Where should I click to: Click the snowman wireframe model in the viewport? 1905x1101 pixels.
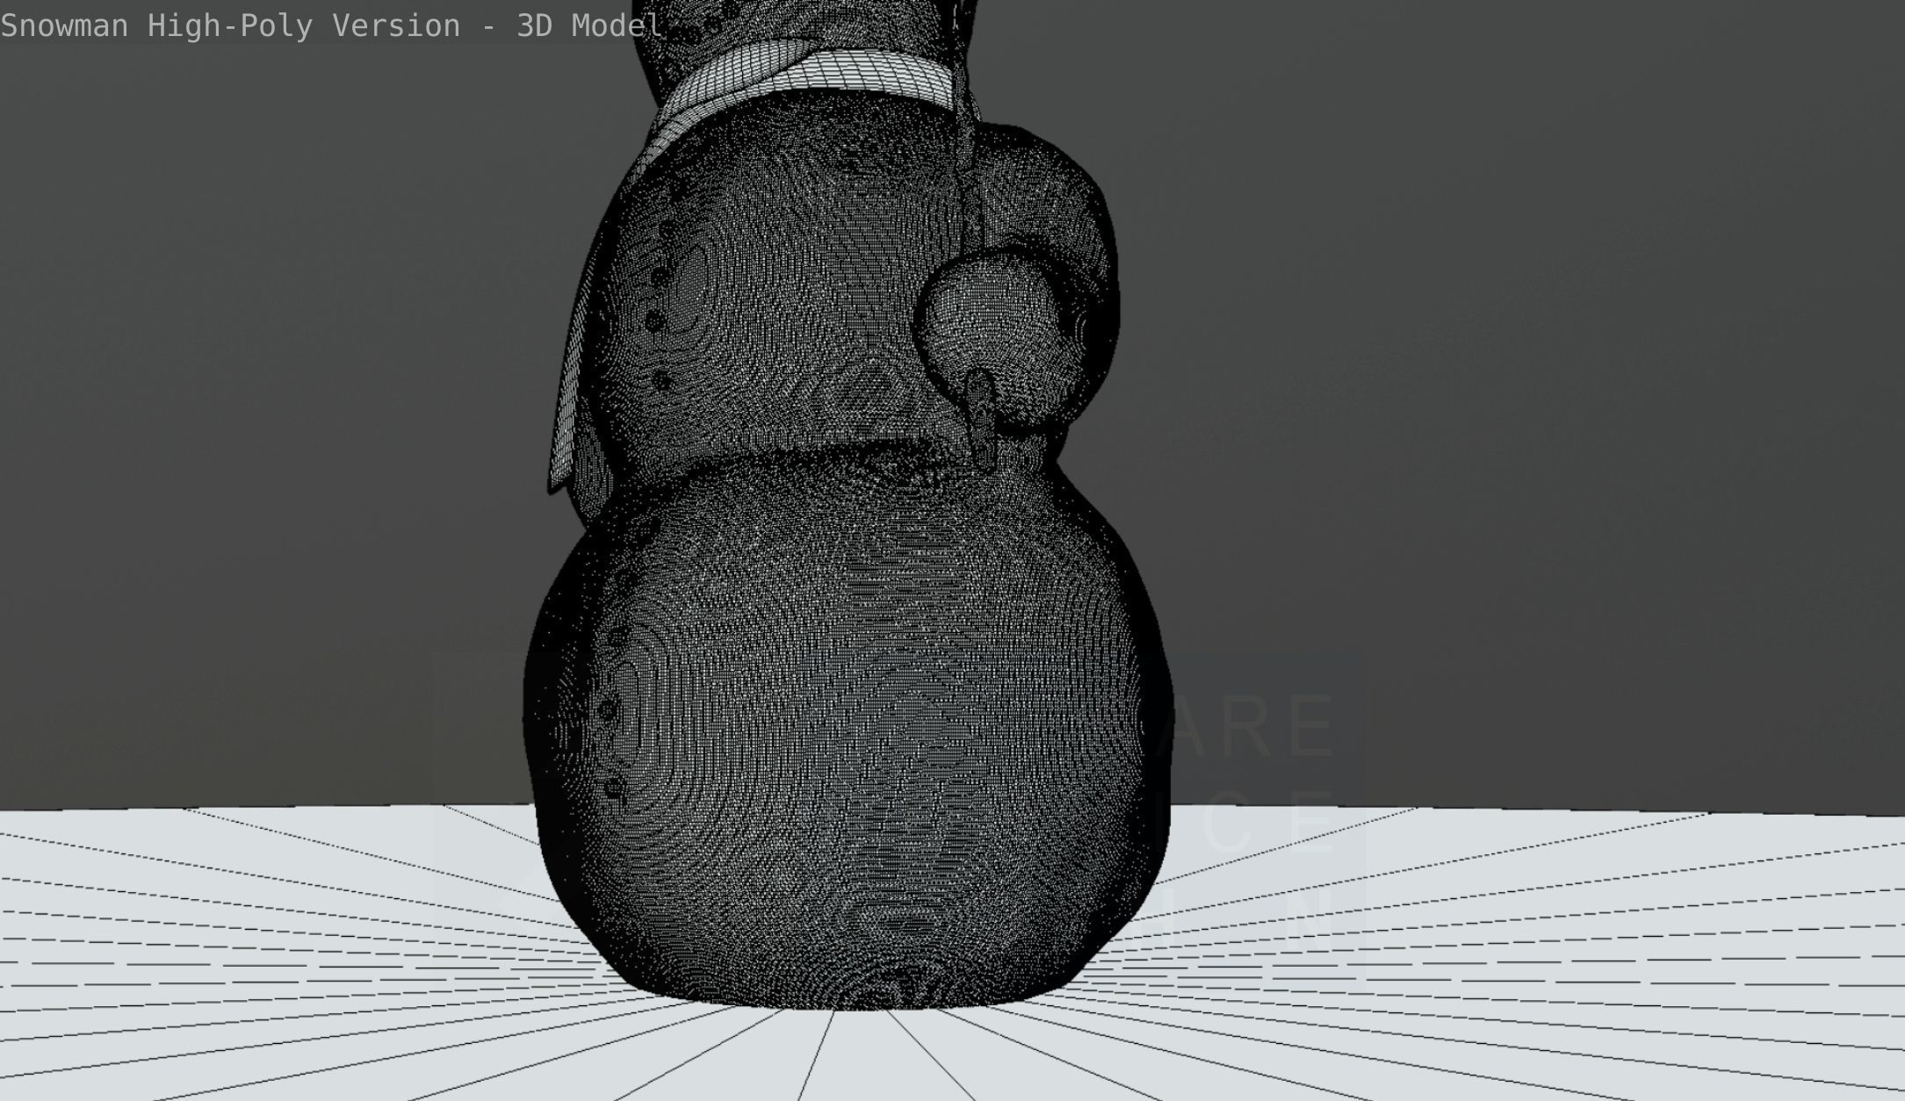[x=848, y=505]
